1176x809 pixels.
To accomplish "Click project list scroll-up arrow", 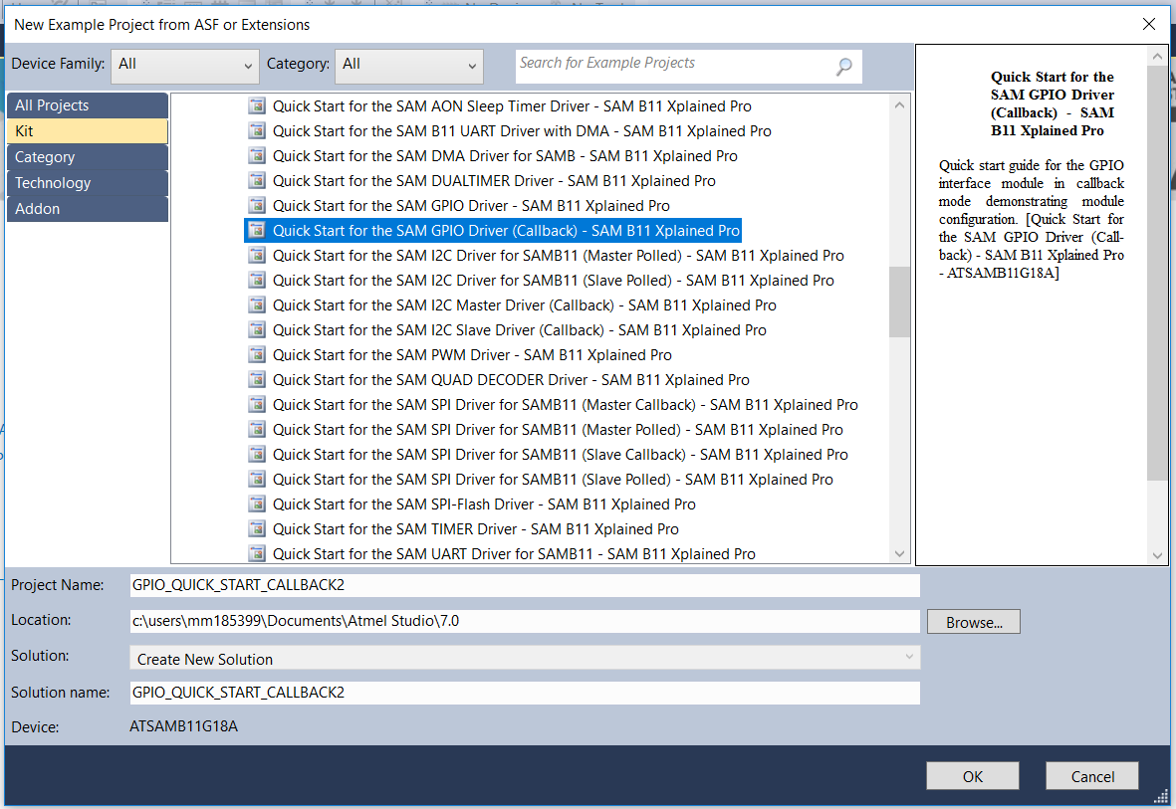I will coord(899,105).
